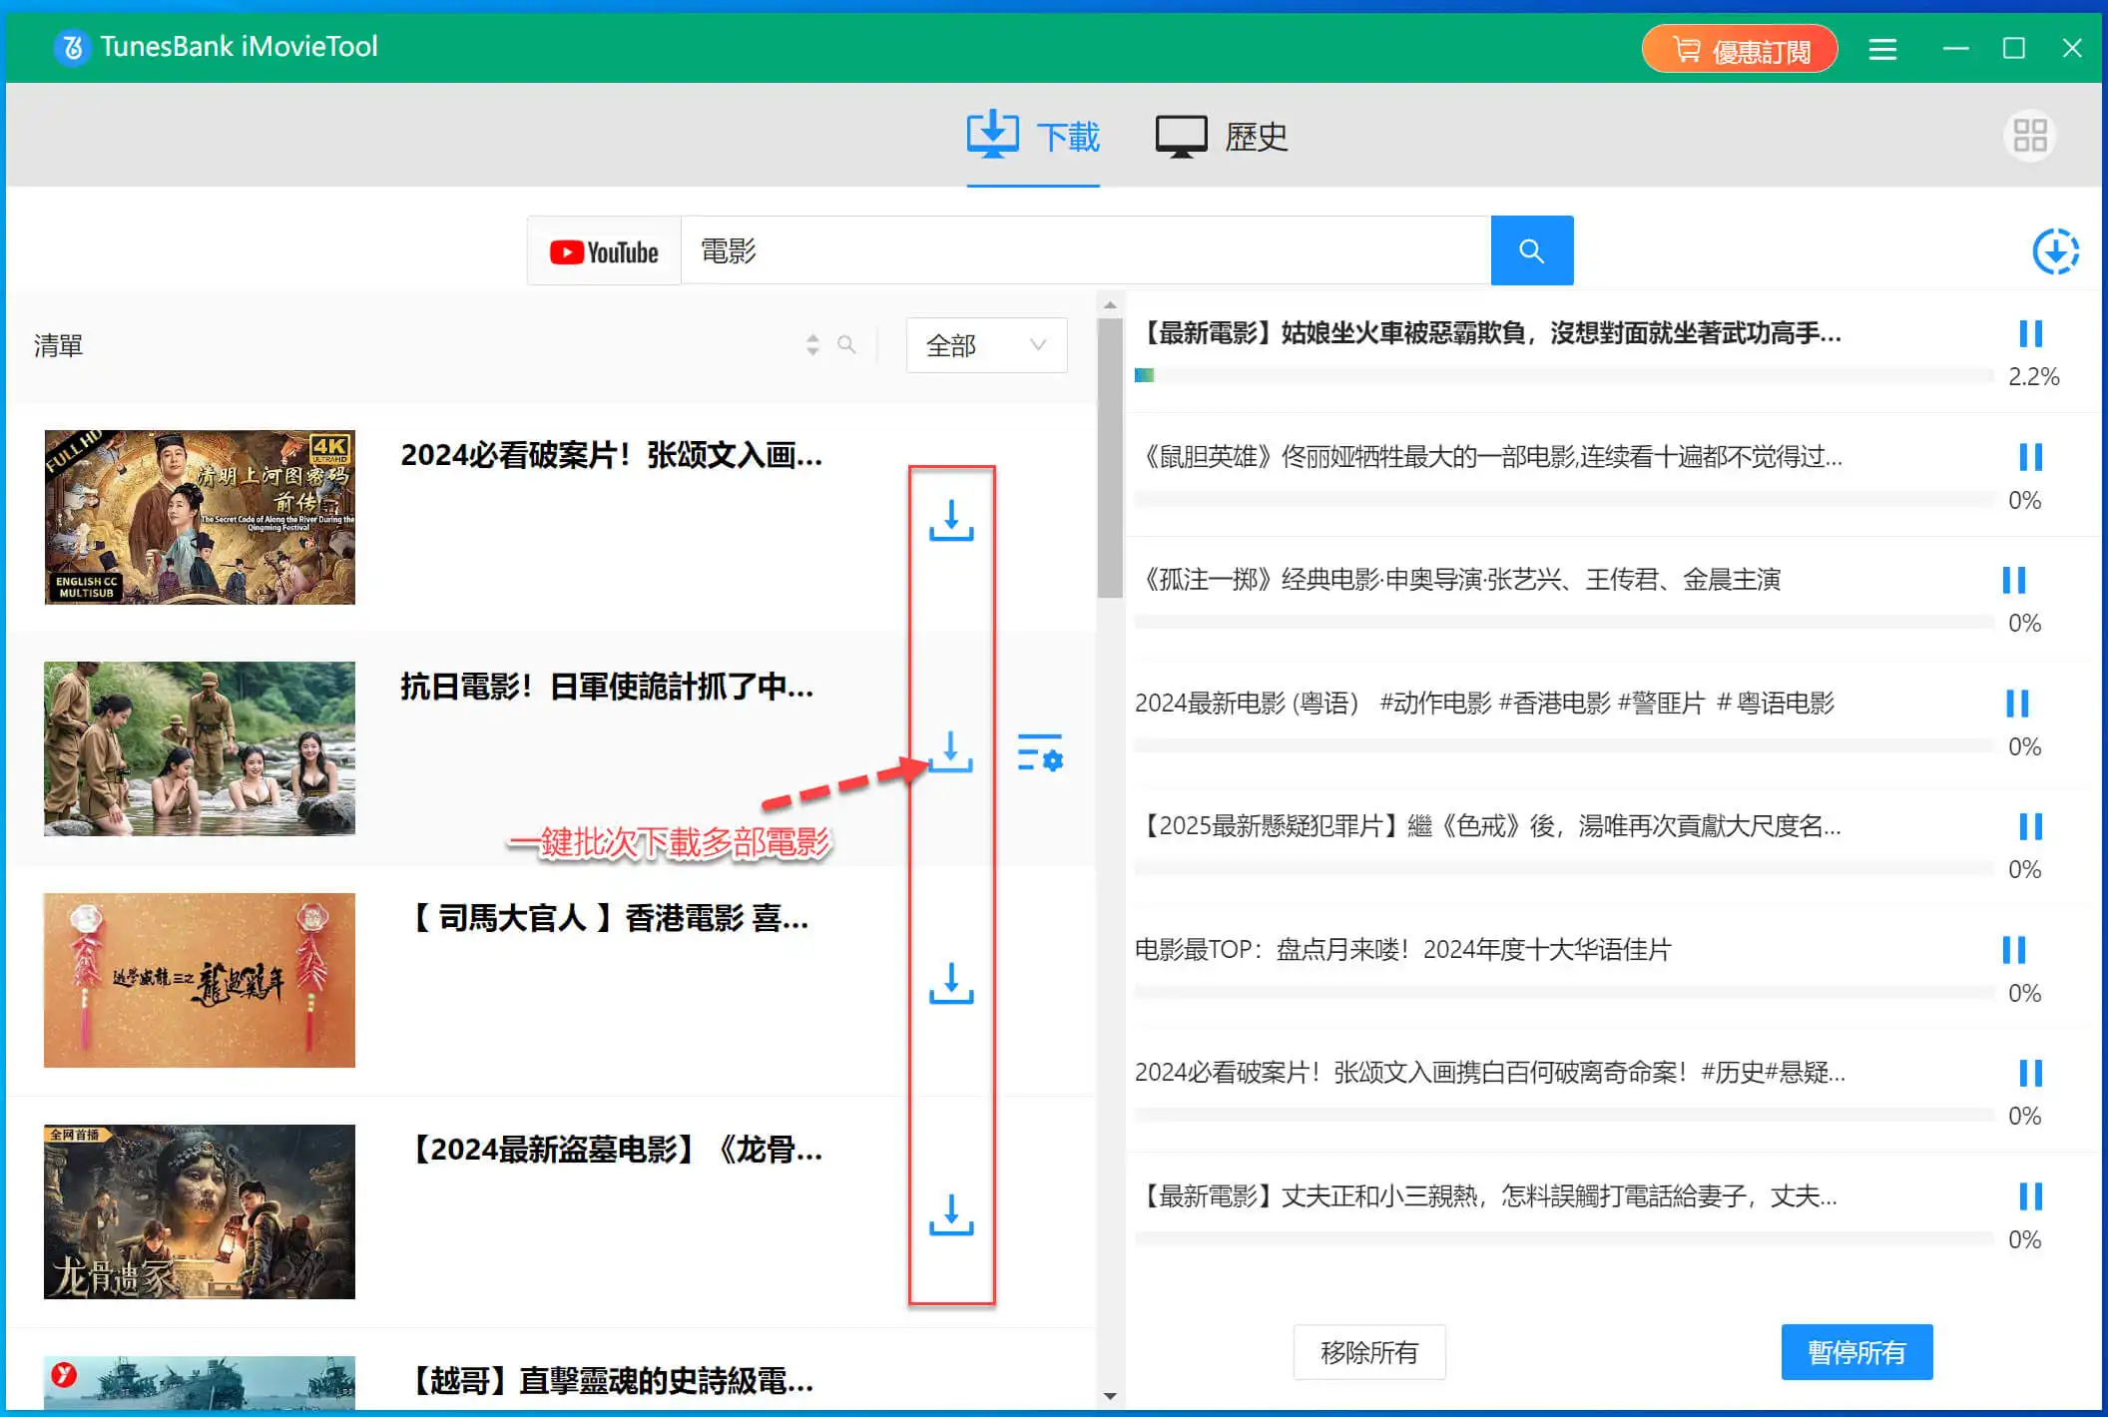Choose the YouTube site selector
2108x1417 pixels.
click(604, 251)
